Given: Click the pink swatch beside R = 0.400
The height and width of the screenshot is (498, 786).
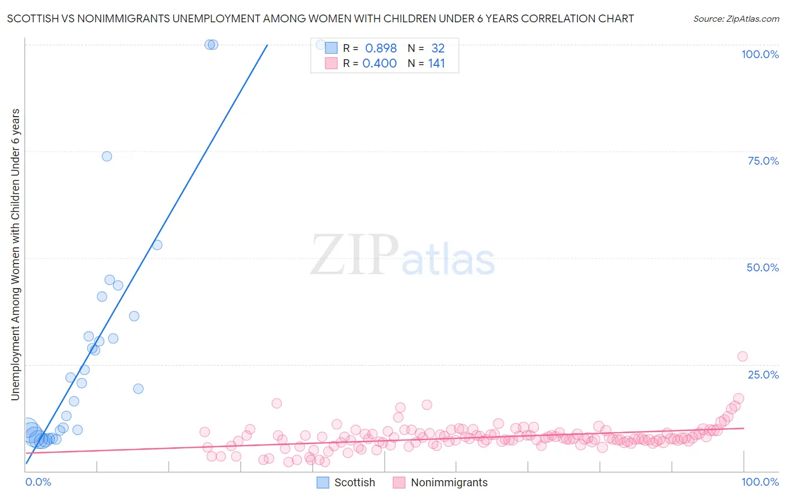Looking at the screenshot, I should tap(331, 63).
